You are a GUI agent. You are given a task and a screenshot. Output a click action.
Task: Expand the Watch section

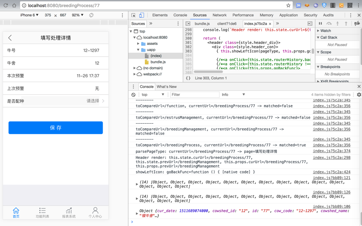pos(318,31)
